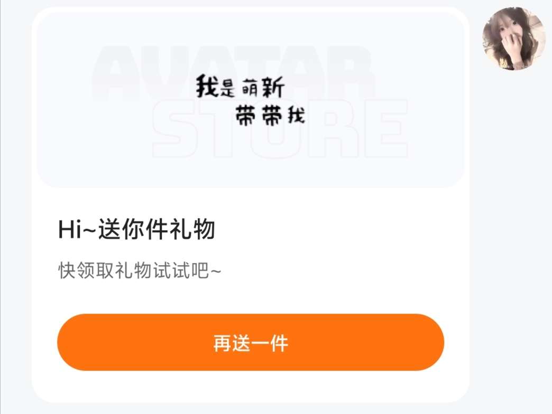Viewport: 552px width, 414px height.
Task: Click the white gift message card body
Action: pos(250,204)
